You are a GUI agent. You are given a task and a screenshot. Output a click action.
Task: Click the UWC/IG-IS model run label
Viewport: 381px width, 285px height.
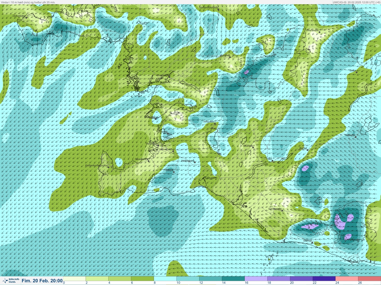click(356, 2)
